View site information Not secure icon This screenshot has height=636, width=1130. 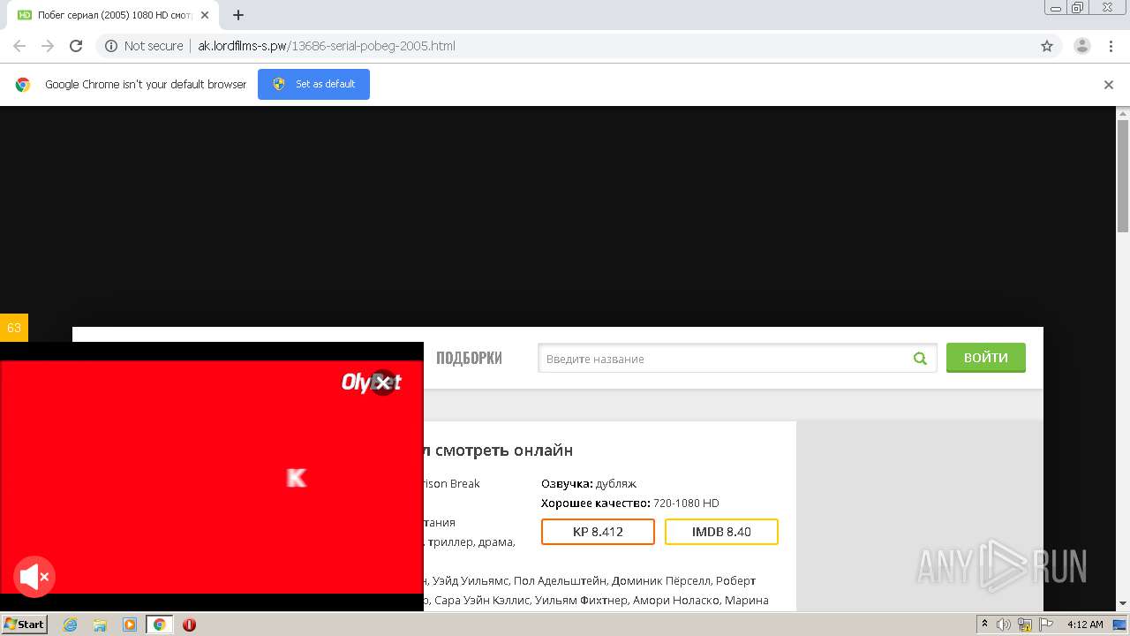pyautogui.click(x=111, y=46)
